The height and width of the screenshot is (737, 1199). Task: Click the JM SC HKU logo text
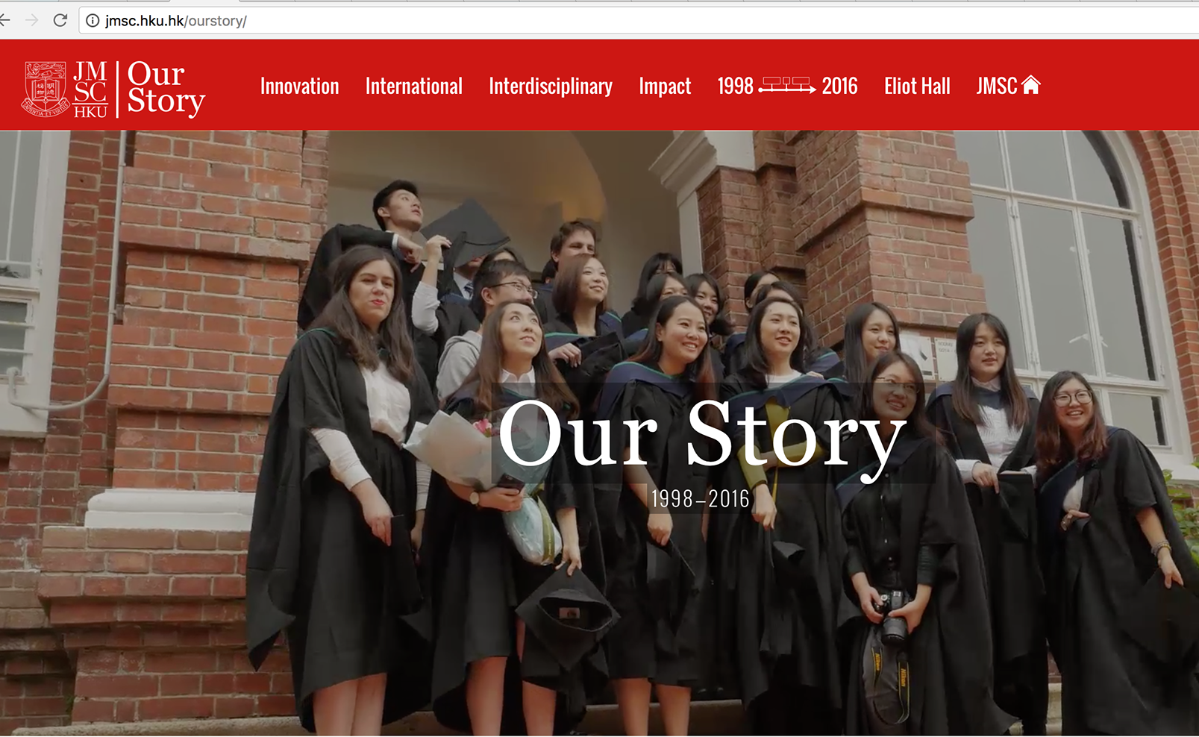90,90
